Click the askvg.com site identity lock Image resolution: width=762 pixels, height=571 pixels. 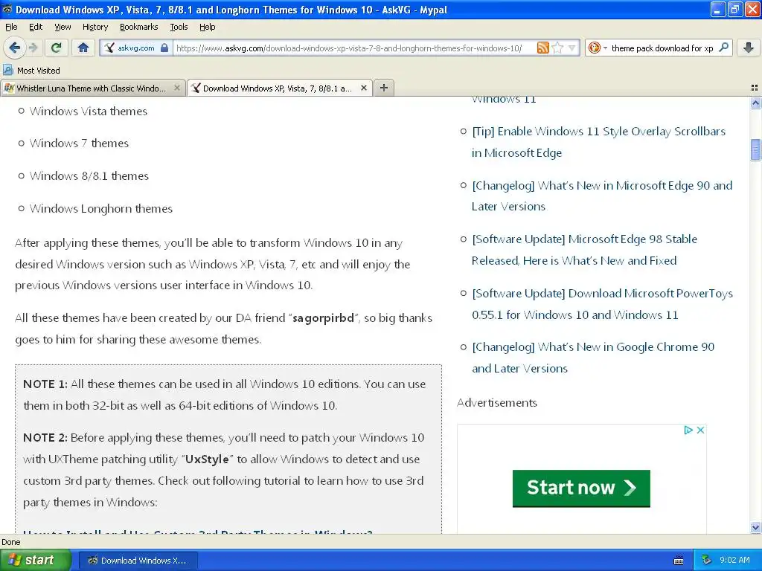click(164, 48)
